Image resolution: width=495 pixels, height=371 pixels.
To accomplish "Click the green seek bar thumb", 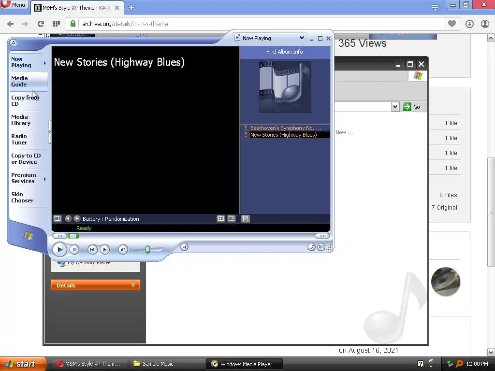I will (73, 236).
